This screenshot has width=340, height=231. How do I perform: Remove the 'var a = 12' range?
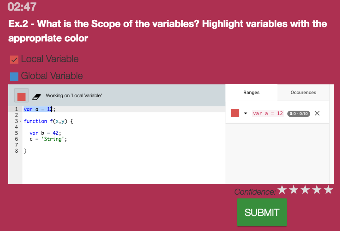click(x=317, y=113)
